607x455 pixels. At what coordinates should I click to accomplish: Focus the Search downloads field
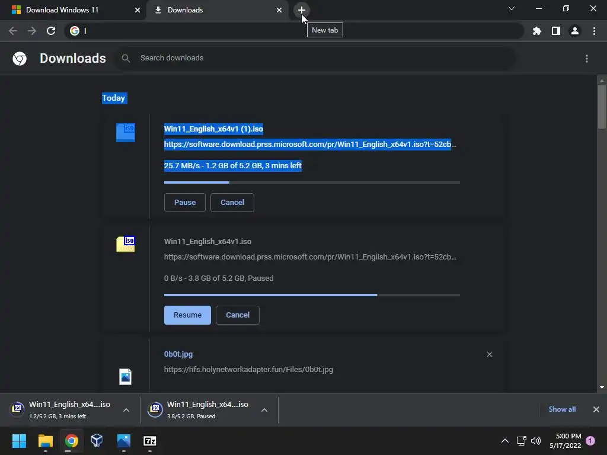pos(315,58)
